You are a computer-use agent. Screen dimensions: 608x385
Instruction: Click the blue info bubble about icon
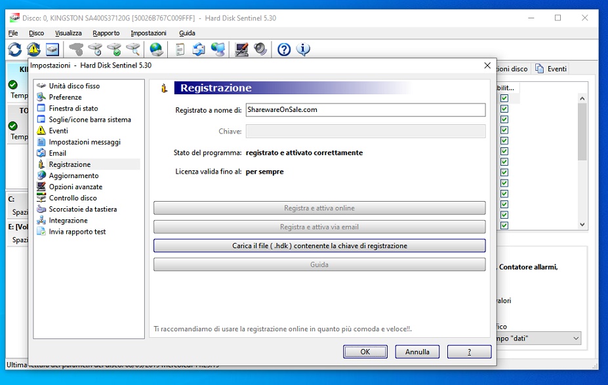pyautogui.click(x=303, y=50)
